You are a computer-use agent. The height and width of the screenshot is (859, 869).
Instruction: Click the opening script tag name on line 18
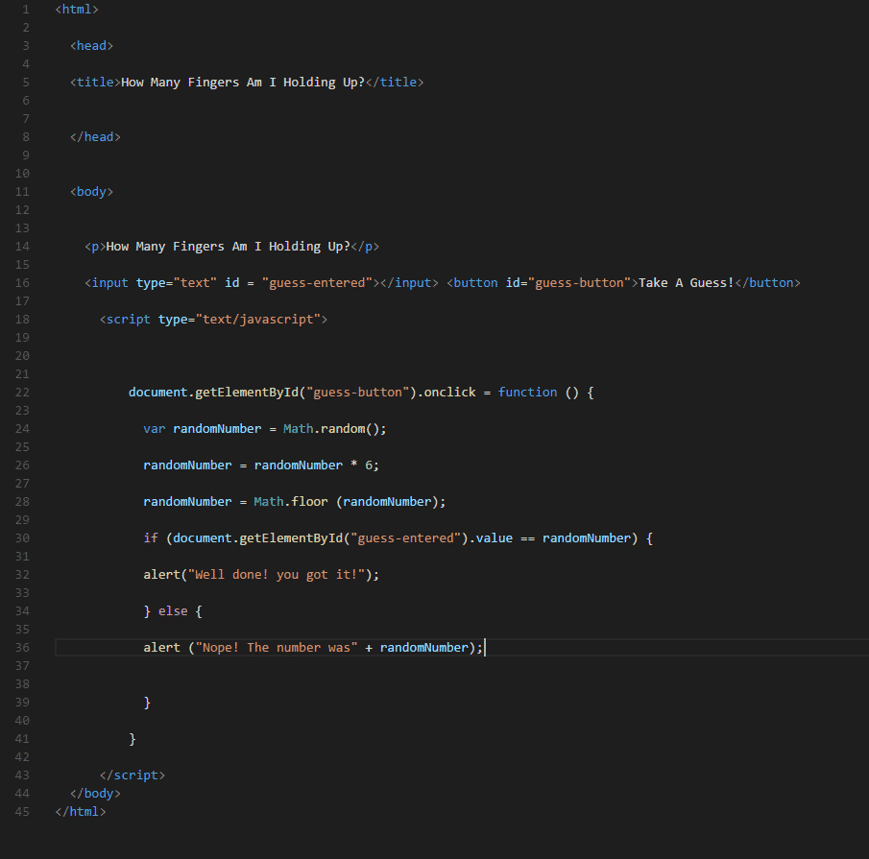(128, 320)
